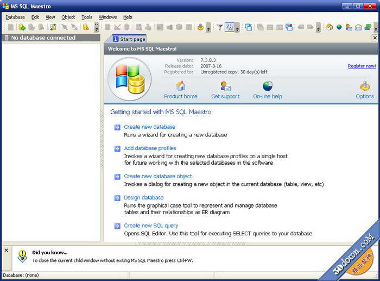Screen dimensions: 380x281
Task: Click the Database: (none) status bar entry
Action: (21, 275)
